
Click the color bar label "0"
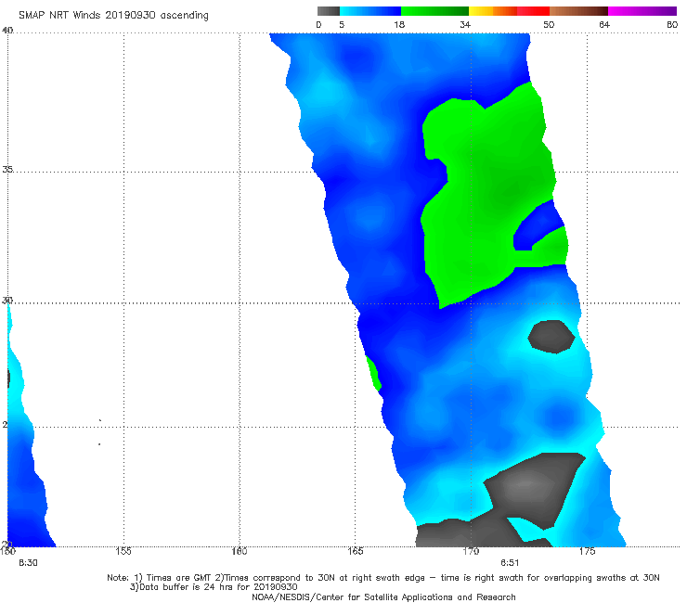(318, 25)
